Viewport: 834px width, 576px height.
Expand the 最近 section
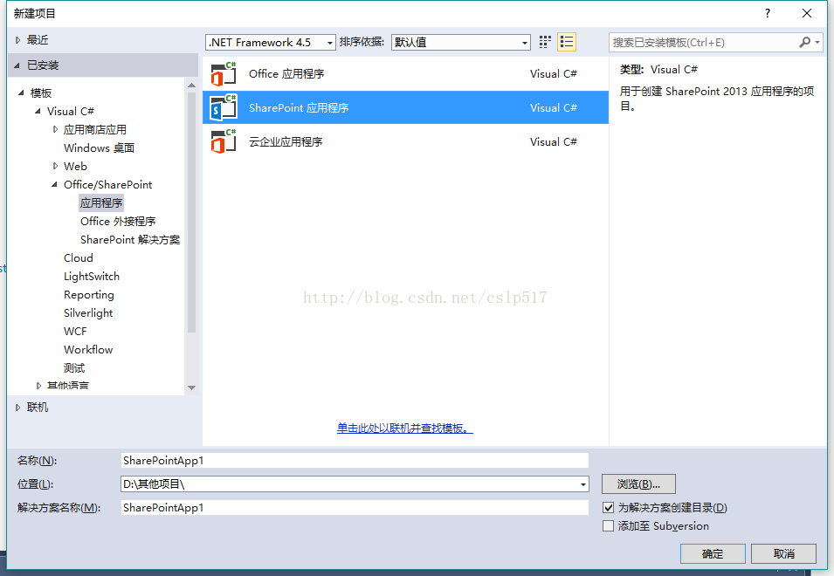click(x=17, y=40)
